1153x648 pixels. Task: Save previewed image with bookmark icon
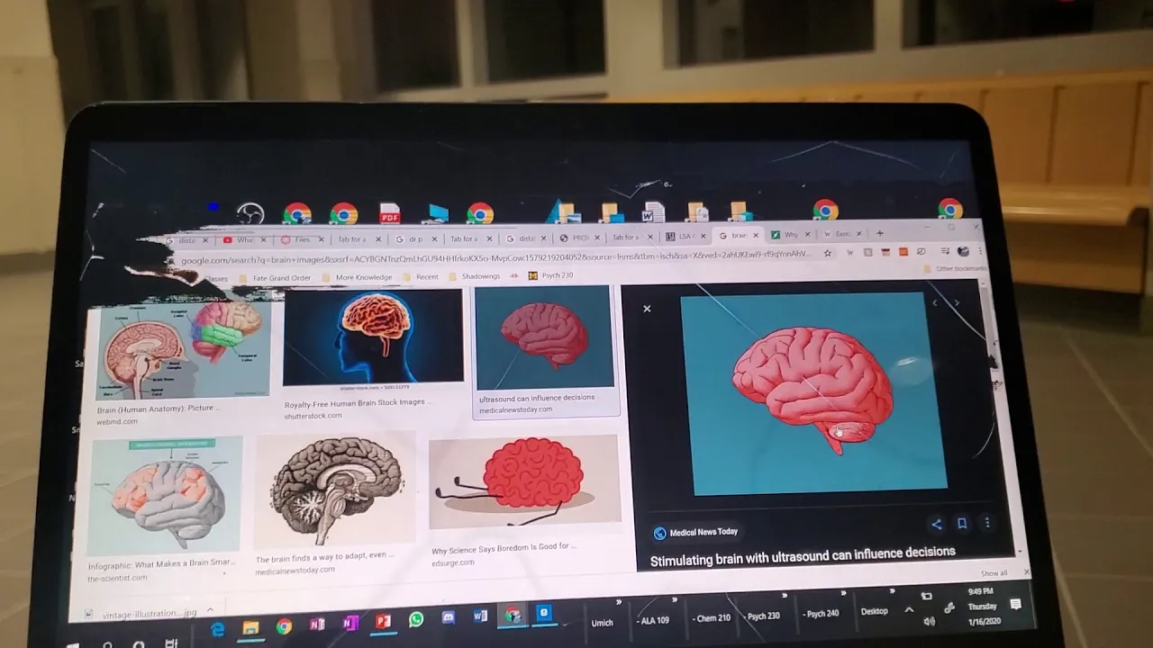[x=962, y=523]
